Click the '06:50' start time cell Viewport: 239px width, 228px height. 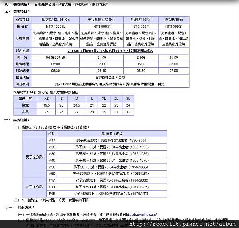click(141, 71)
